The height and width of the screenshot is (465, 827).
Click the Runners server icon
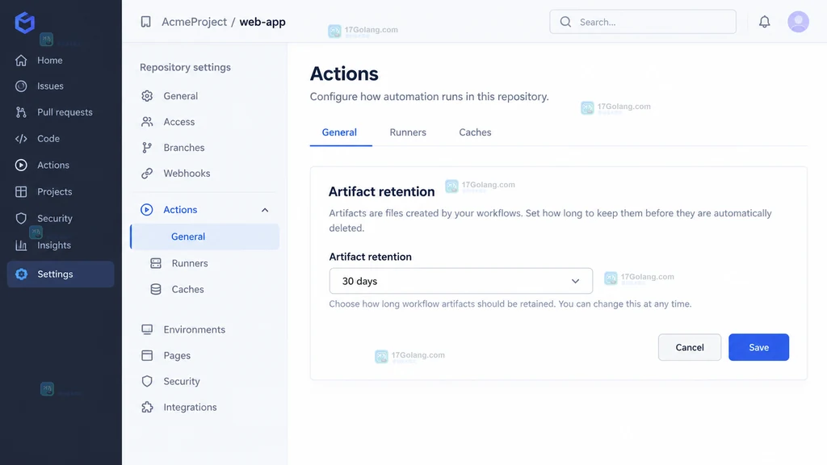[x=156, y=263]
